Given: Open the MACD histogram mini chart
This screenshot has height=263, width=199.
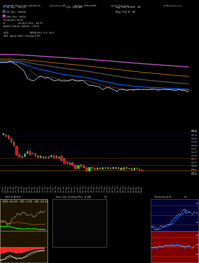Looking at the screenshot, I should pyautogui.click(x=24, y=247).
